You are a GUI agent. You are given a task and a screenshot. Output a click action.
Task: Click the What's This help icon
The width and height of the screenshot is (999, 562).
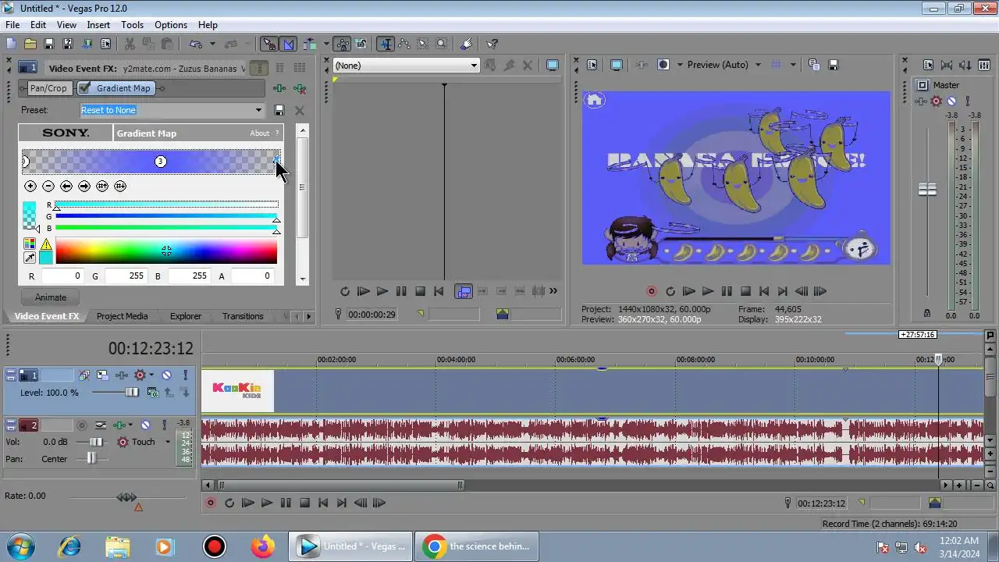492,44
